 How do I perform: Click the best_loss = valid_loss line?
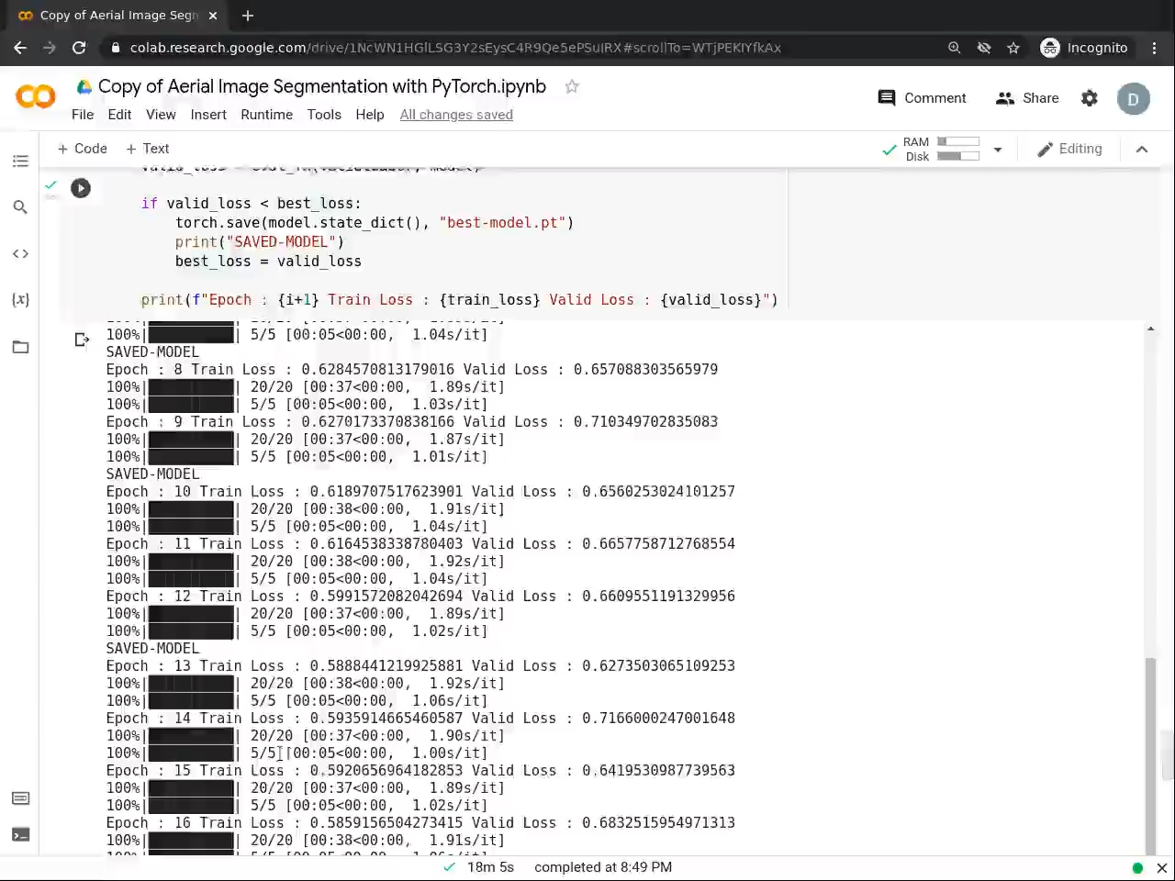268,262
